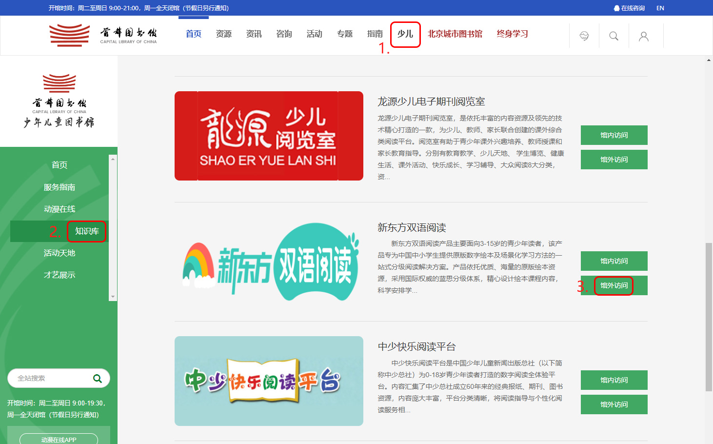Open the 少儿 menu item
Screen dimensions: 713x444
(x=405, y=34)
